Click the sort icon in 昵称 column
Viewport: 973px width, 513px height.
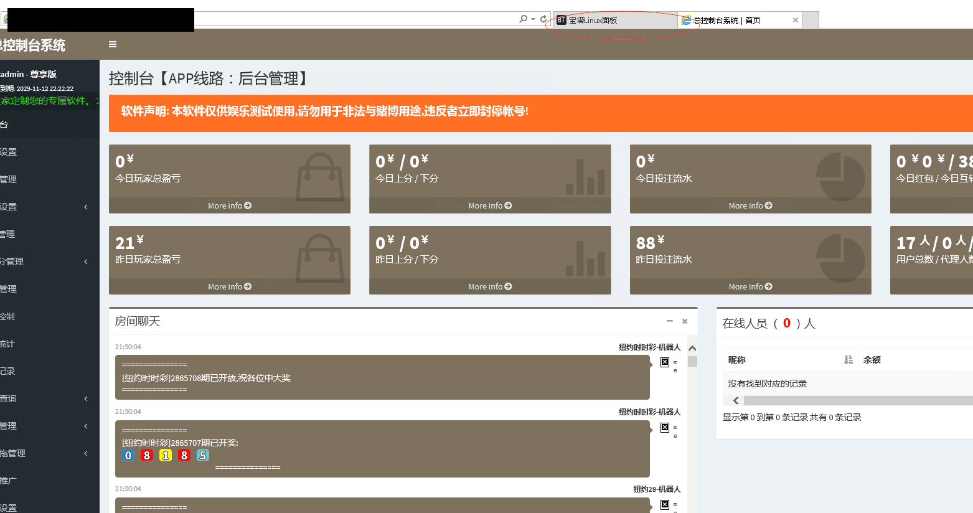pos(848,360)
